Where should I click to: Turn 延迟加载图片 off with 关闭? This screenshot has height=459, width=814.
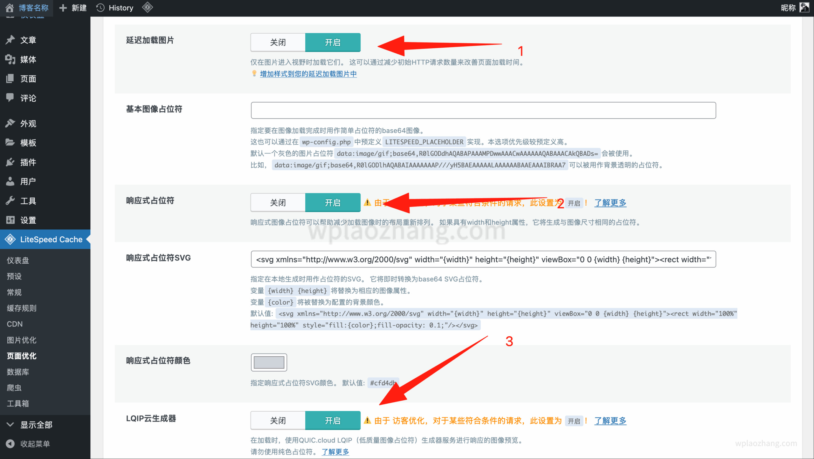point(278,42)
